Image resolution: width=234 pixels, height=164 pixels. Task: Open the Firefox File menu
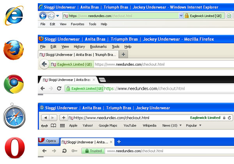[43, 46]
